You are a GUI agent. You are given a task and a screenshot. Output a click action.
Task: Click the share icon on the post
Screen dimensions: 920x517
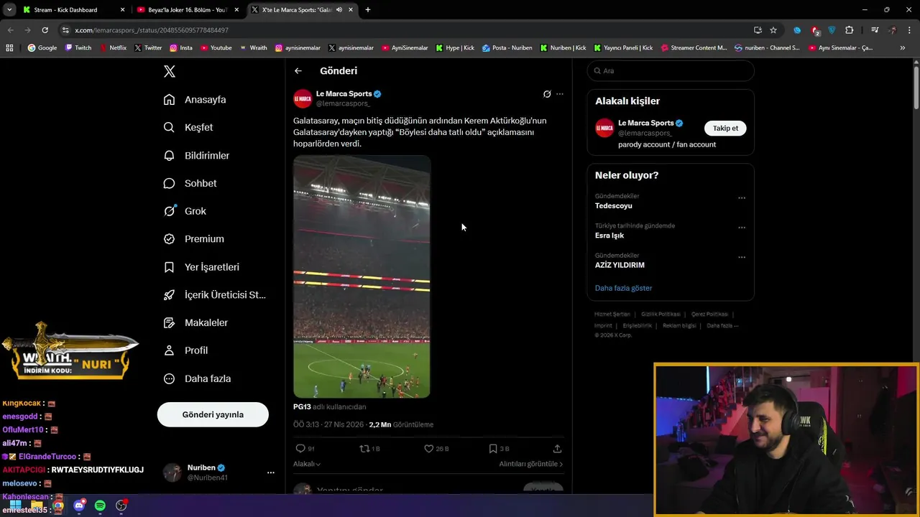point(557,449)
